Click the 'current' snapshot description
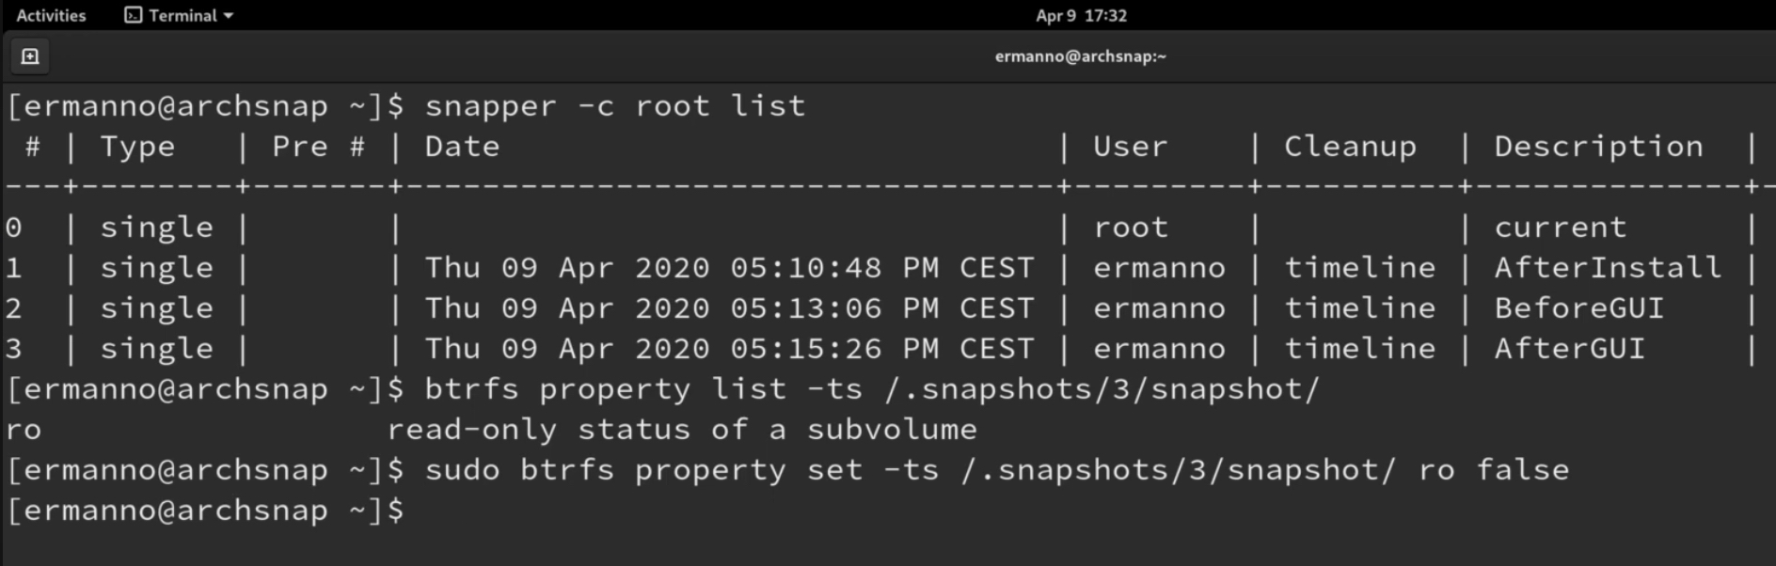The image size is (1776, 566). pos(1560,228)
